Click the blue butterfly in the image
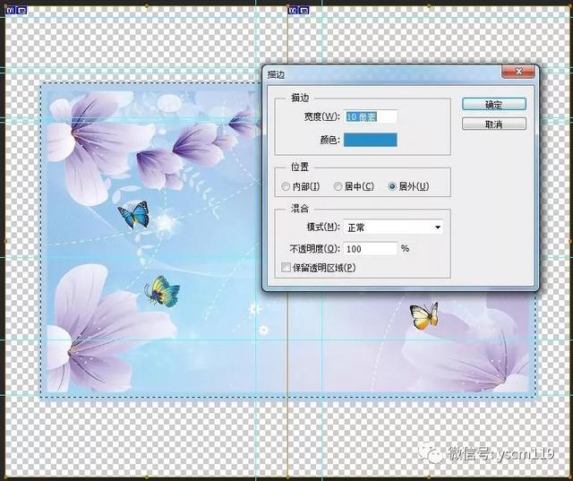573x481 pixels. (x=133, y=215)
